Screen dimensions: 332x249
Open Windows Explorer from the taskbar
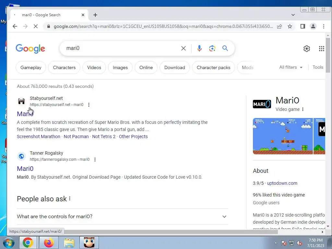click(x=69, y=243)
